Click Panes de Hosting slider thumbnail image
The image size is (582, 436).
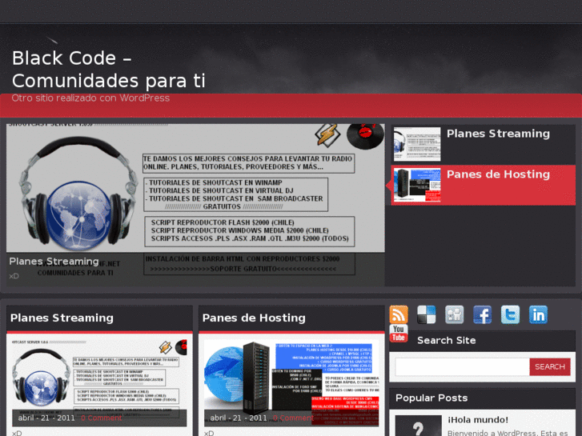(x=417, y=185)
